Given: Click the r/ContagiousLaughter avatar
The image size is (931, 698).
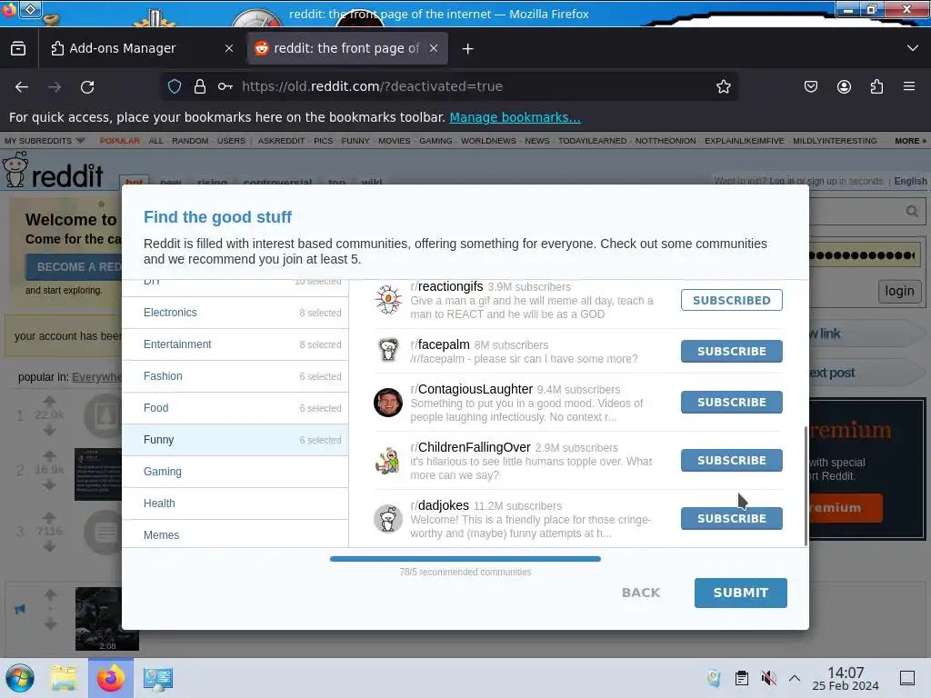Looking at the screenshot, I should (x=388, y=403).
